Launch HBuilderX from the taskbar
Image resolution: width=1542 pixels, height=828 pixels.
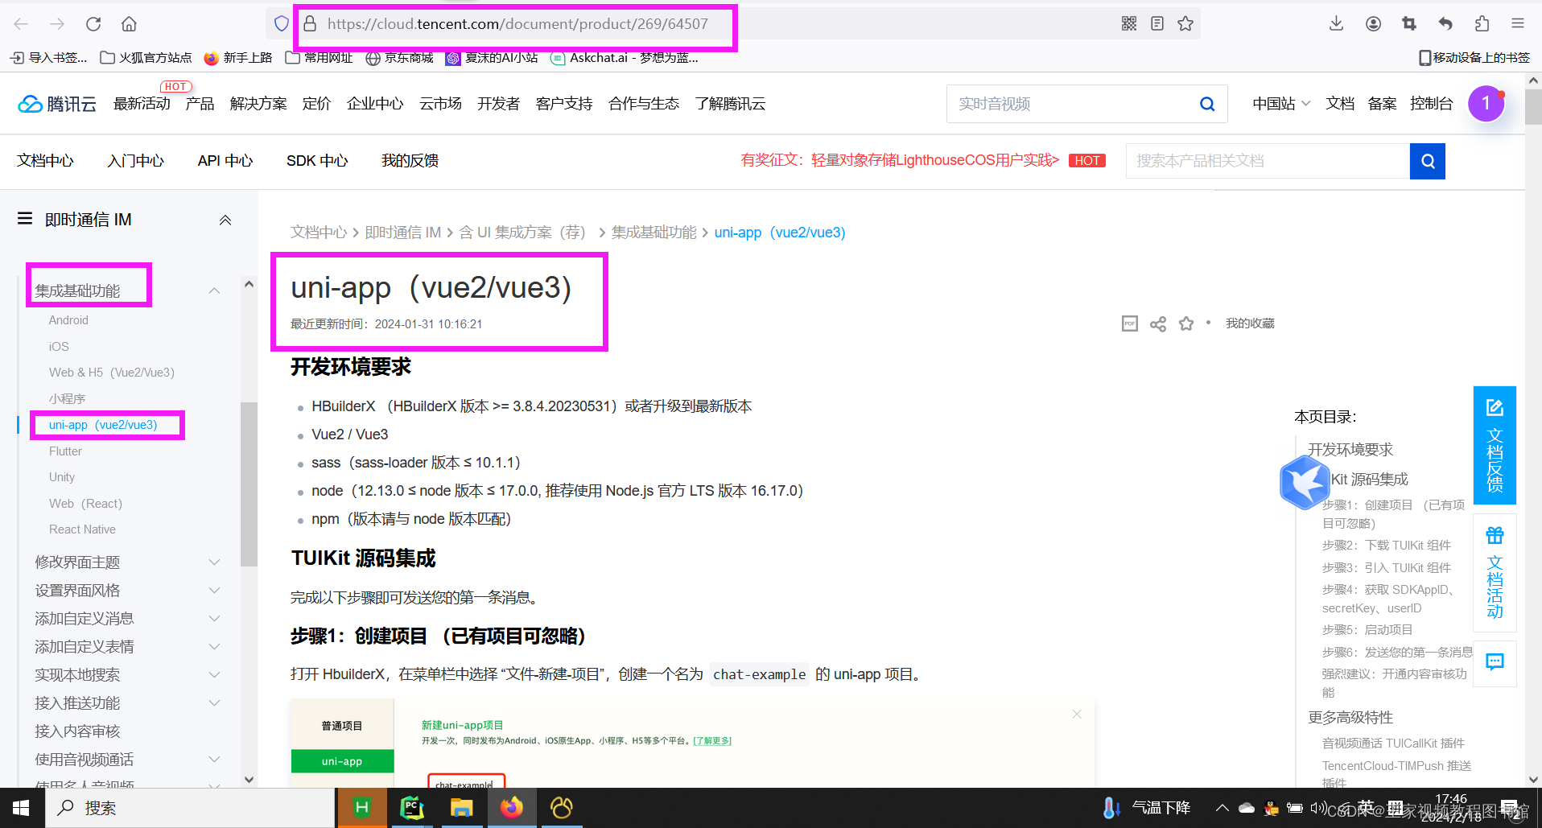click(x=361, y=807)
